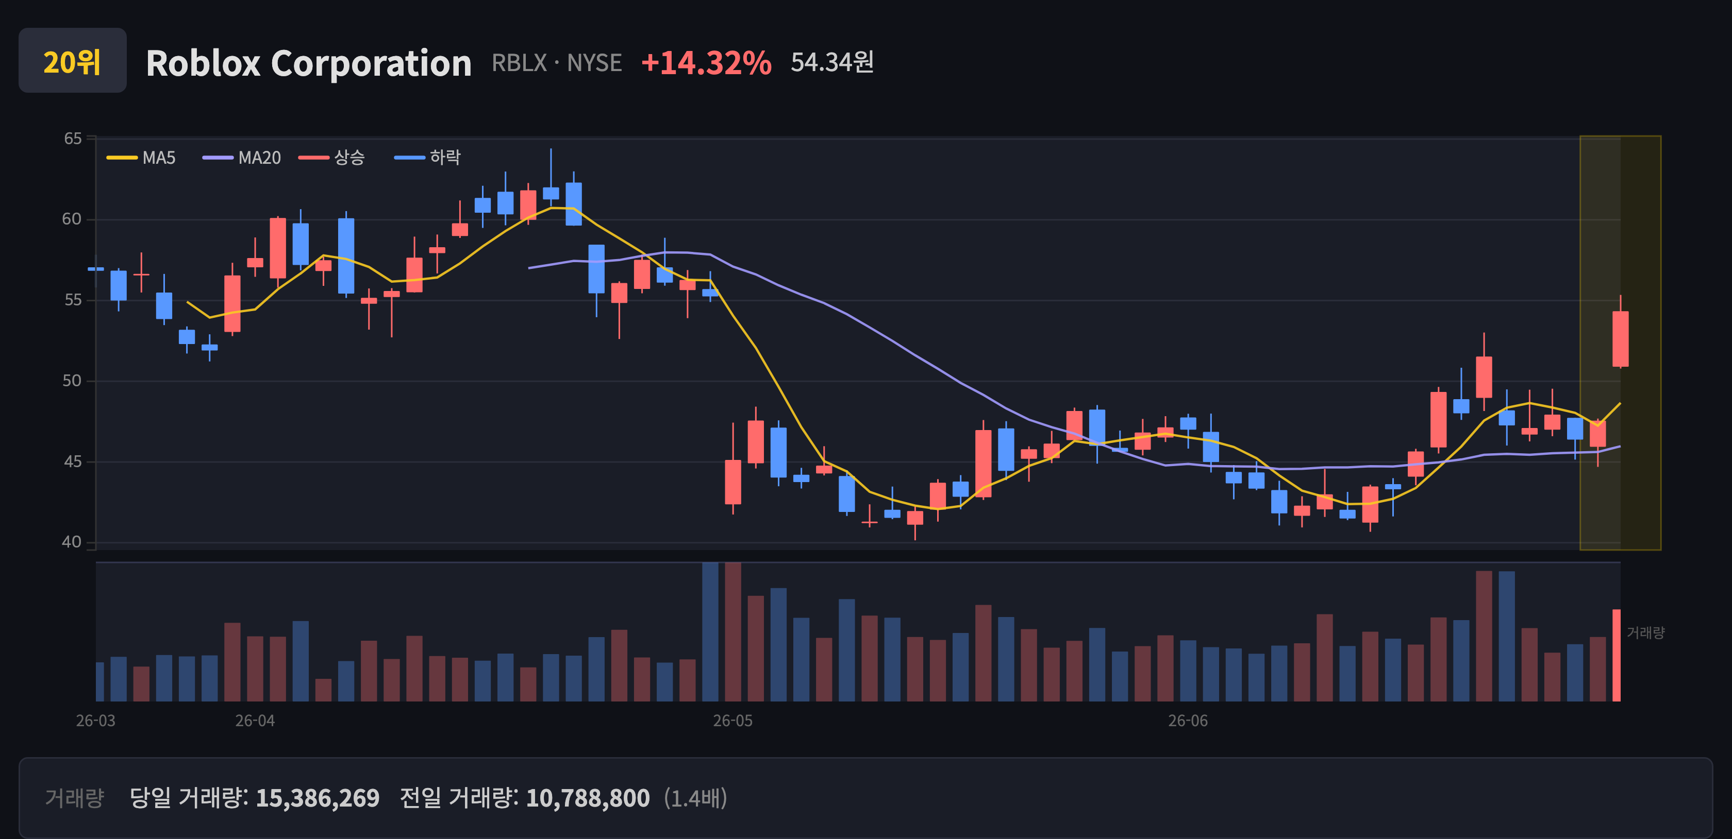Toggle the MA5 legend entry
This screenshot has height=839, width=1732.
tap(141, 158)
